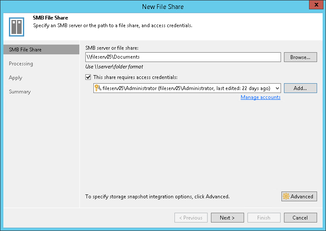Click the Cancel button

pos(301,217)
